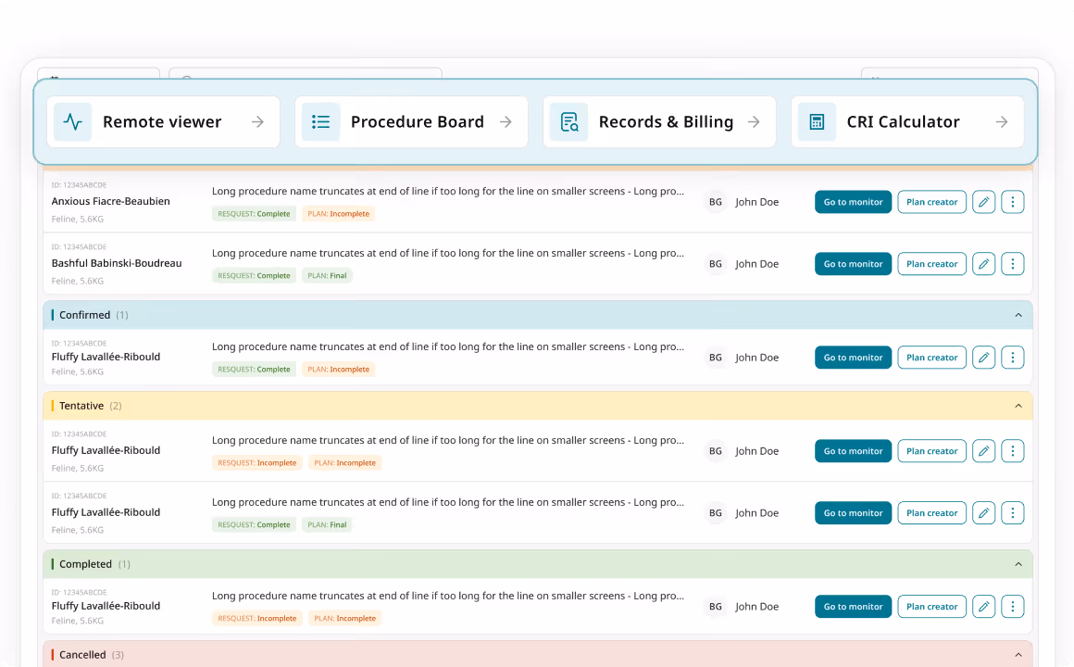
Task: Click the CRI Calculator icon
Action: [817, 121]
